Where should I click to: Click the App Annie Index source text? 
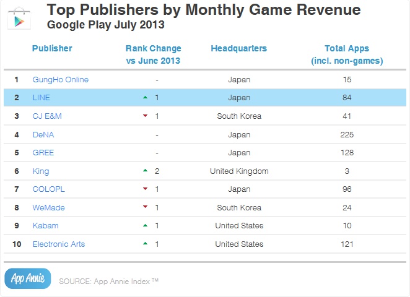tap(109, 282)
